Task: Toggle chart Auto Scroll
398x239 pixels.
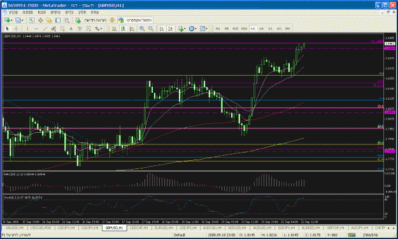Action: 162,29
